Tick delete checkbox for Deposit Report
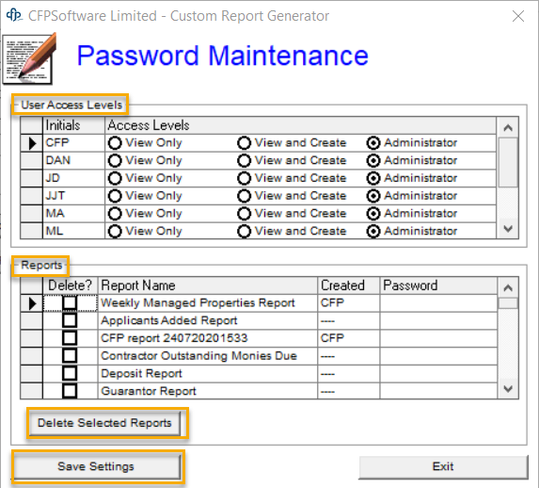Viewport: 539px width, 488px height. coord(70,373)
